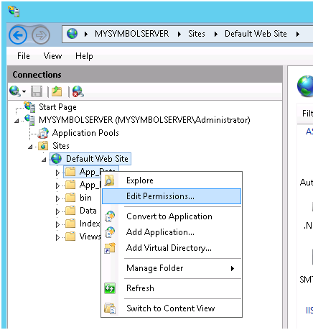
Task: Click Sites in the address breadcrumb
Action: tap(197, 34)
